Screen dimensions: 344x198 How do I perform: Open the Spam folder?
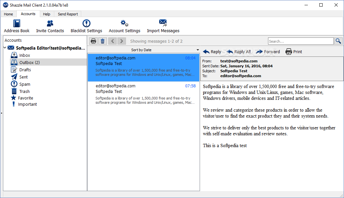[x=25, y=84]
